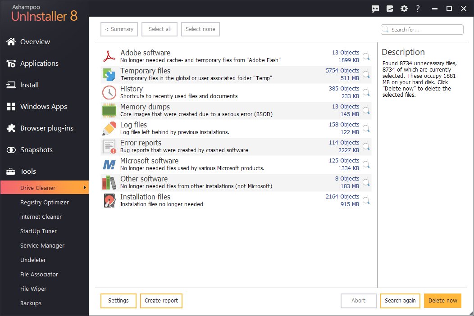Click the news/notes icon in title bar
This screenshot has height=316, width=474.
390,9
